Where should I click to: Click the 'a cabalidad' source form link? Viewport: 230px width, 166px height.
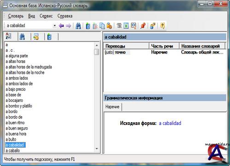(170, 123)
